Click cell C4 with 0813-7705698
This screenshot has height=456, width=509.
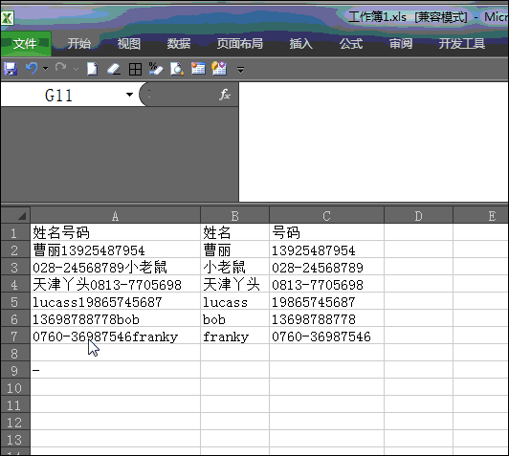[x=326, y=284]
